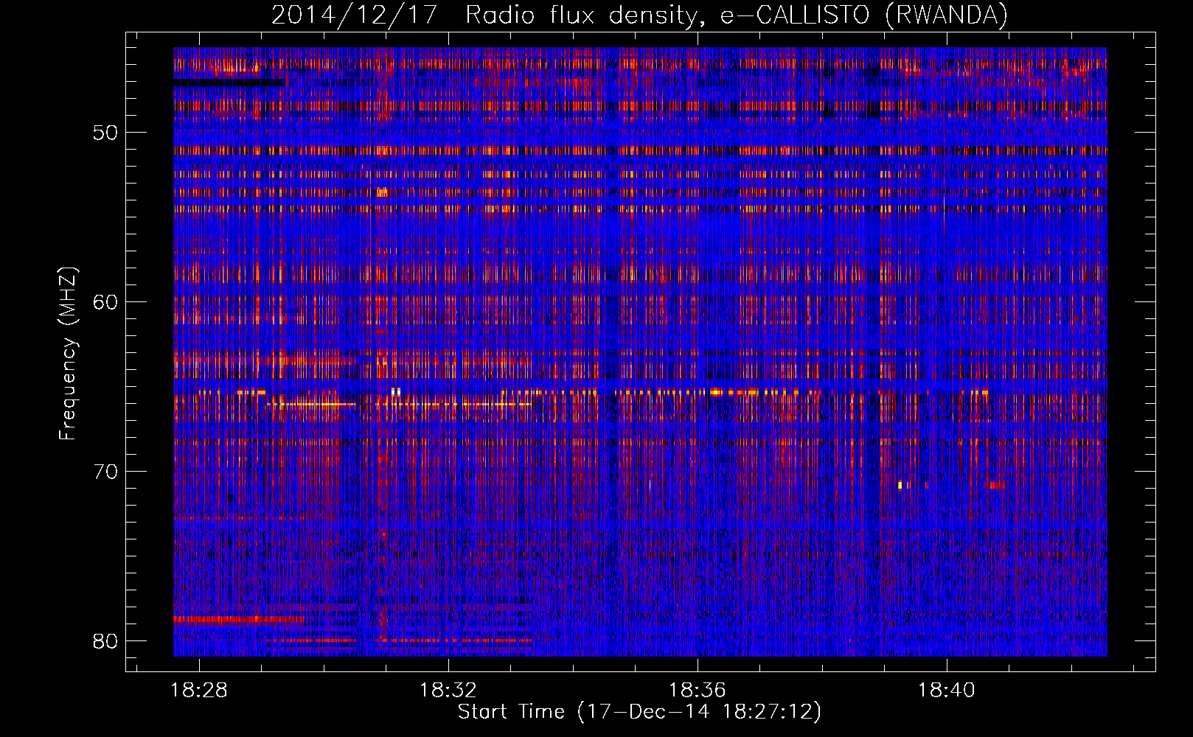Click the 18:32 time tick label
This screenshot has height=737, width=1193.
click(x=448, y=691)
